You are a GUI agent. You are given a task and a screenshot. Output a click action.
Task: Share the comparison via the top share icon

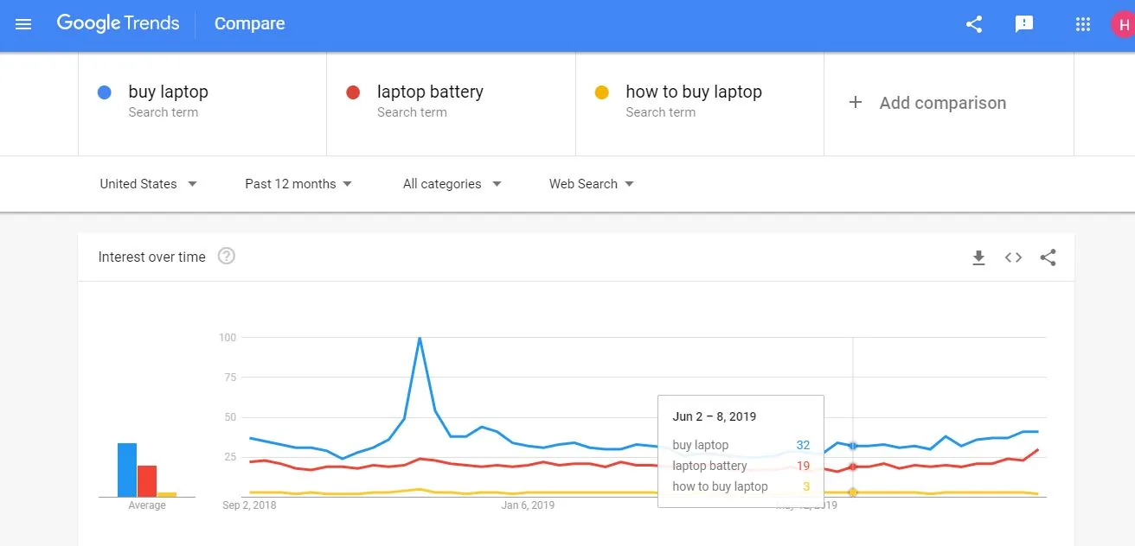(x=973, y=24)
